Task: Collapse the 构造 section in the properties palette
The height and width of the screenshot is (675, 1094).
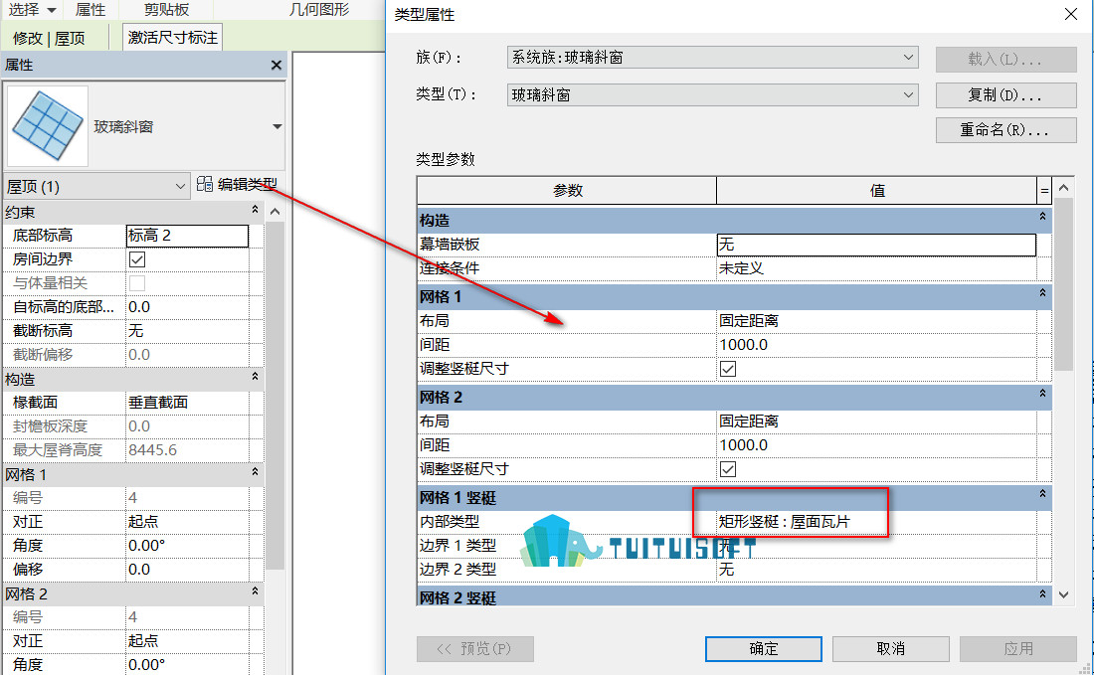Action: 255,377
